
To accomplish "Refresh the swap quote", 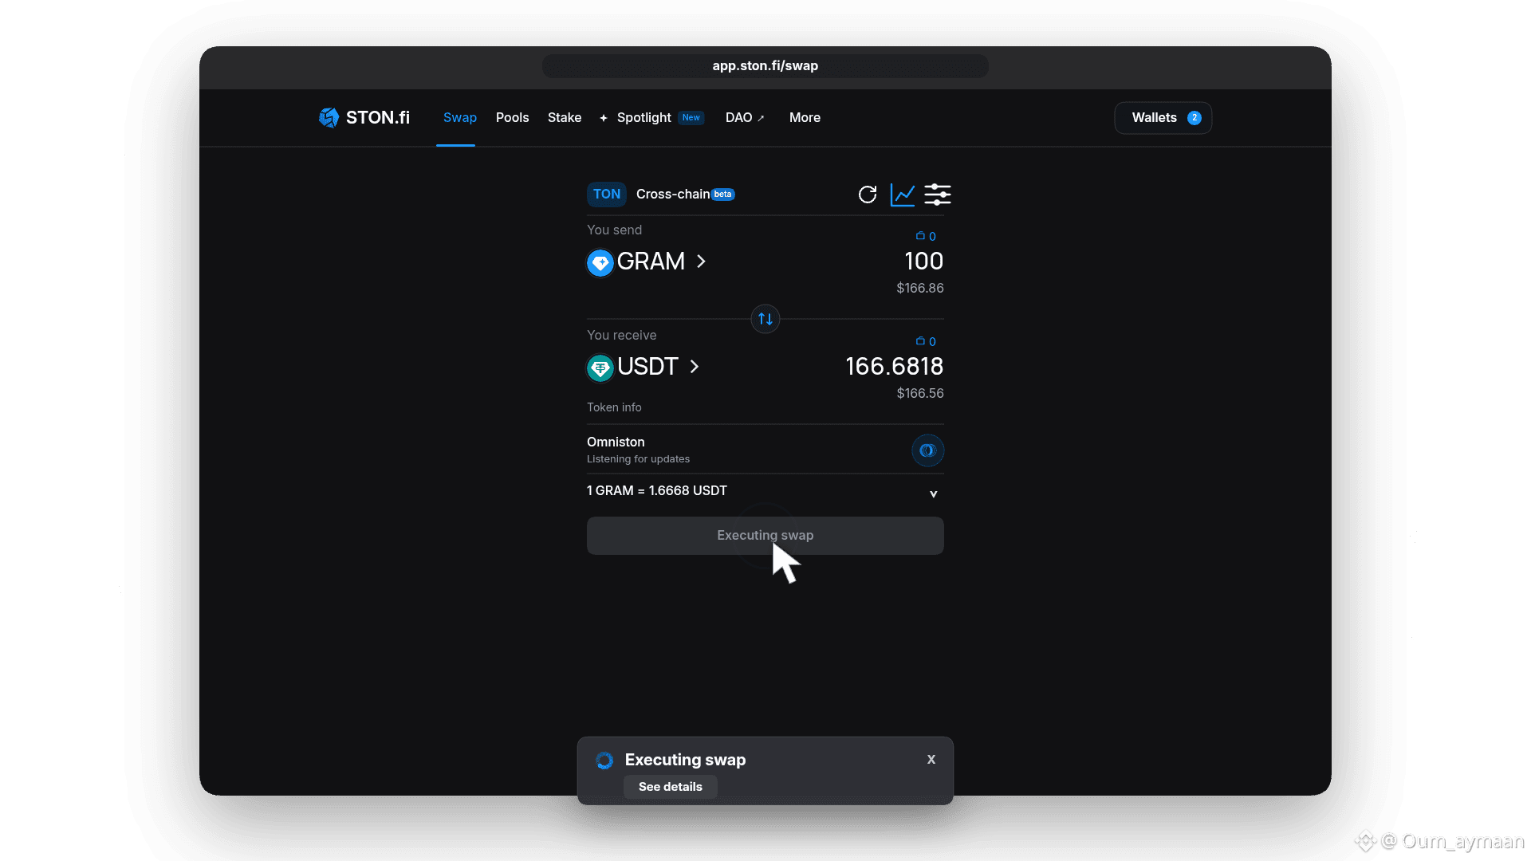I will pyautogui.click(x=868, y=195).
